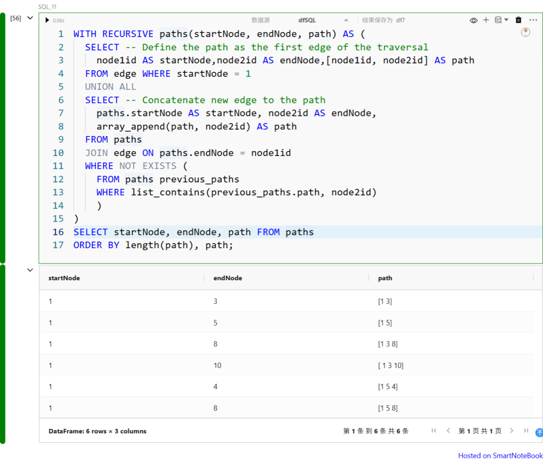543x461 pixels.
Task: Click the path column header
Action: [x=385, y=278]
